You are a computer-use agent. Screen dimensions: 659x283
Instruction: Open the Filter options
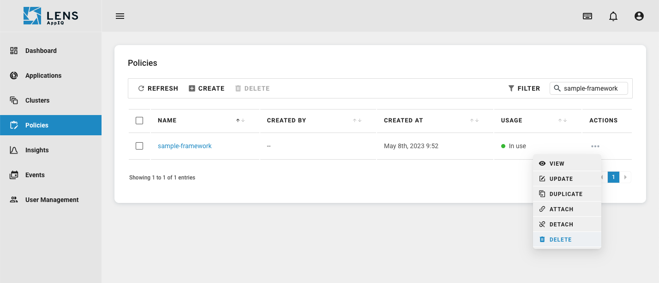click(524, 88)
